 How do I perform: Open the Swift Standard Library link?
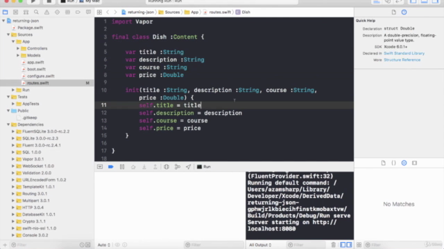click(404, 53)
